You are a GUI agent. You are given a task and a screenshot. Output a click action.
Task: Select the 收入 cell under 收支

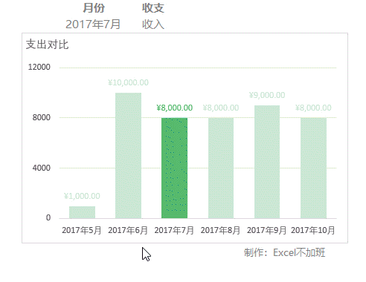pos(153,24)
